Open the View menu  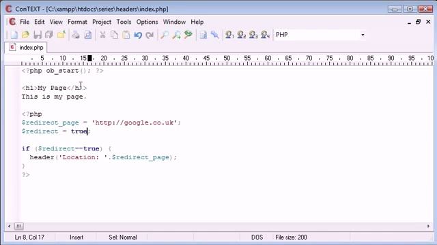click(x=56, y=22)
